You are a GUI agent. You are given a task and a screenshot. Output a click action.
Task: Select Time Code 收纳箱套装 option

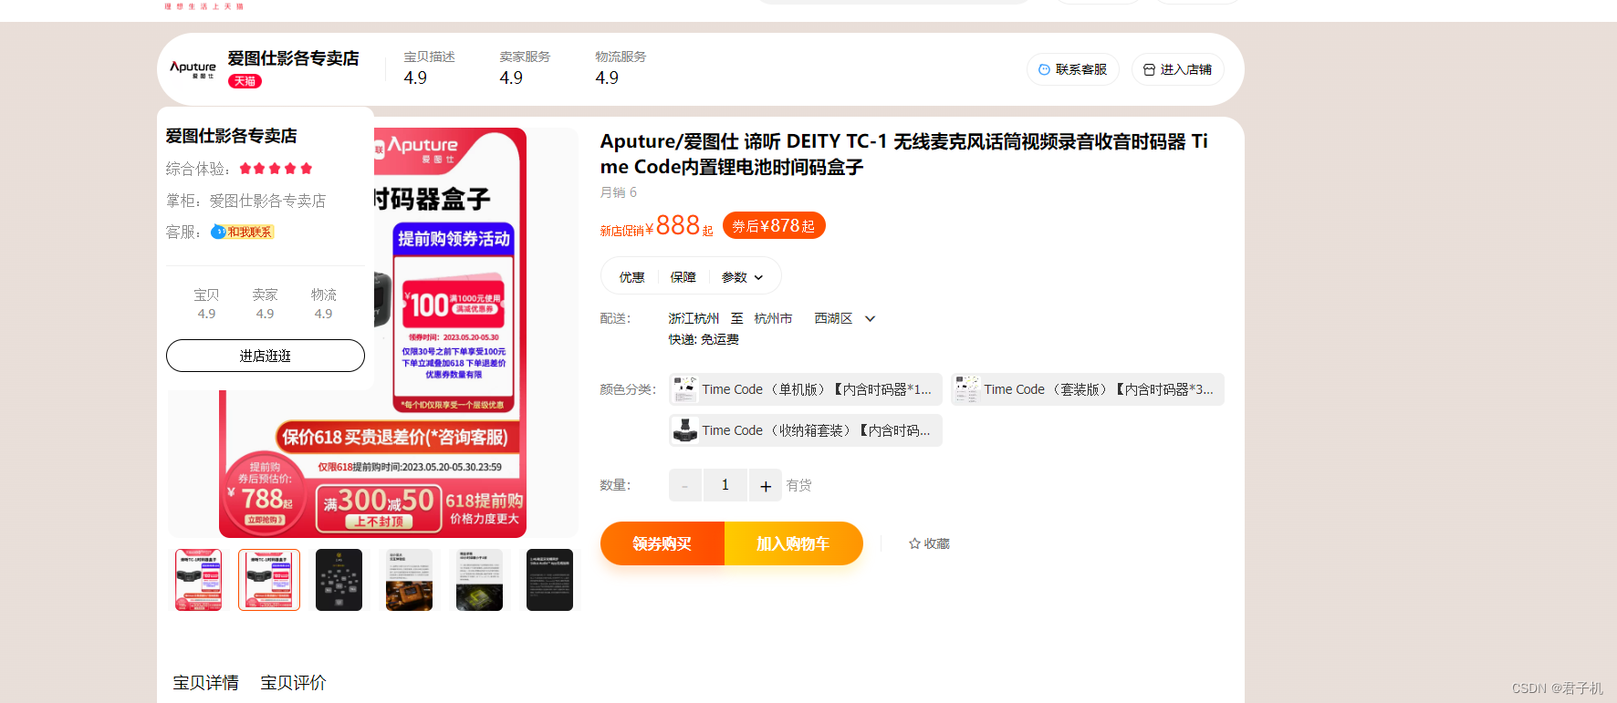(x=805, y=430)
